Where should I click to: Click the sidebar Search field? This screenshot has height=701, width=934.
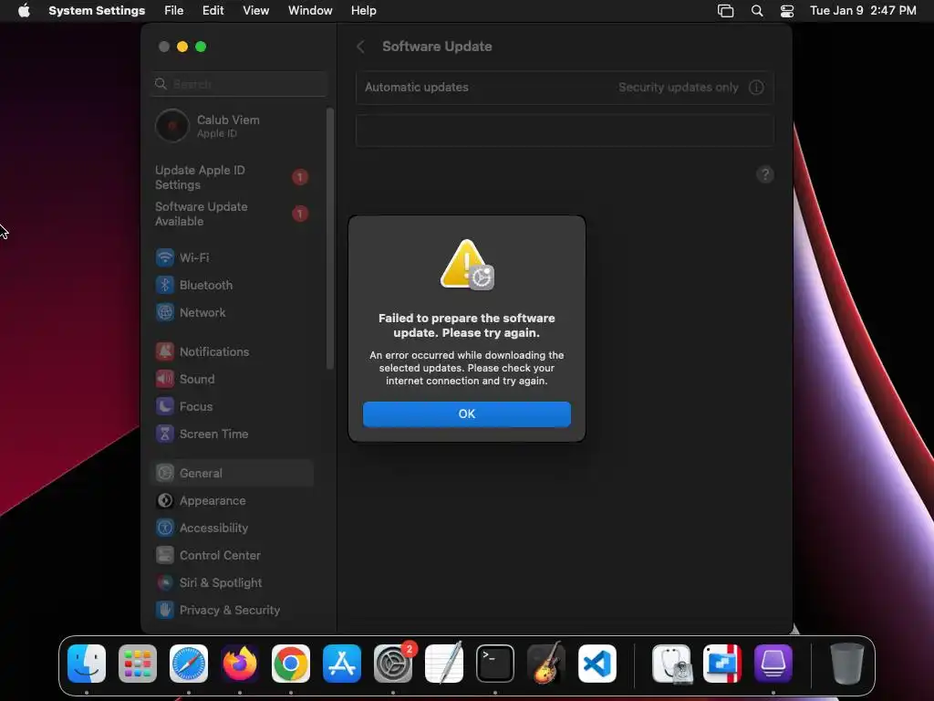click(239, 84)
